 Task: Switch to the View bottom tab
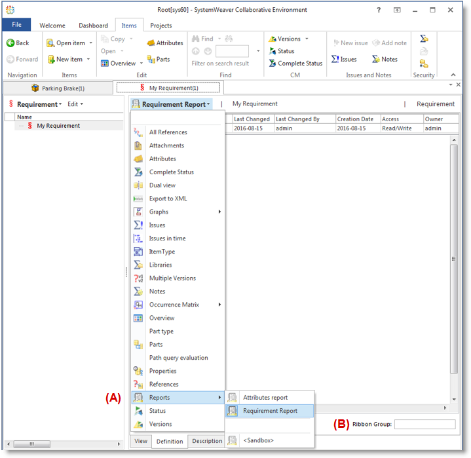pos(141,441)
